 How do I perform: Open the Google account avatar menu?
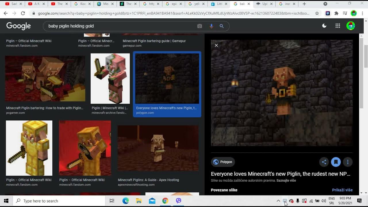[x=351, y=26]
